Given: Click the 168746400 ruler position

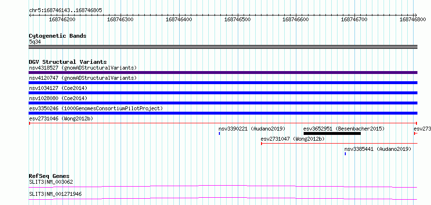Looking at the screenshot, I should coord(179,19).
